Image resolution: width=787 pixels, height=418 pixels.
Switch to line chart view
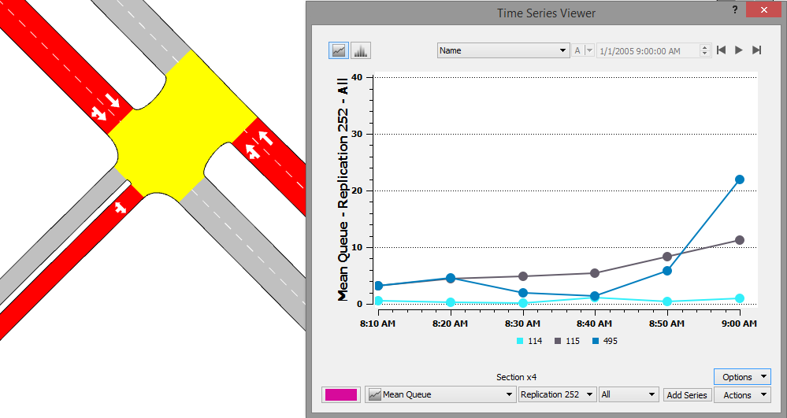coord(339,50)
